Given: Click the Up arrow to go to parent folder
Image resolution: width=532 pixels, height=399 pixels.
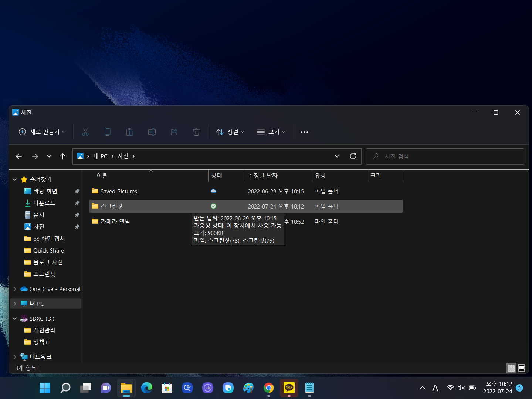Looking at the screenshot, I should 62,156.
